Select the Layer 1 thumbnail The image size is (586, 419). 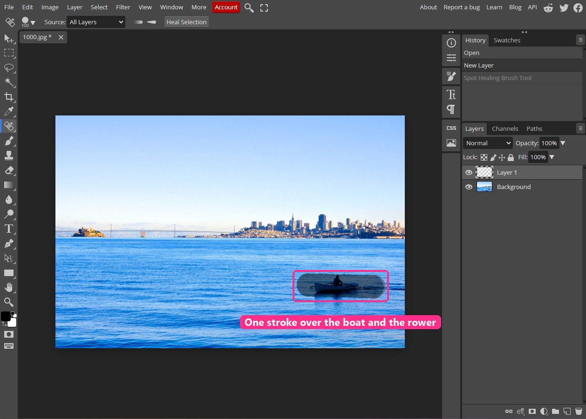[x=484, y=172]
